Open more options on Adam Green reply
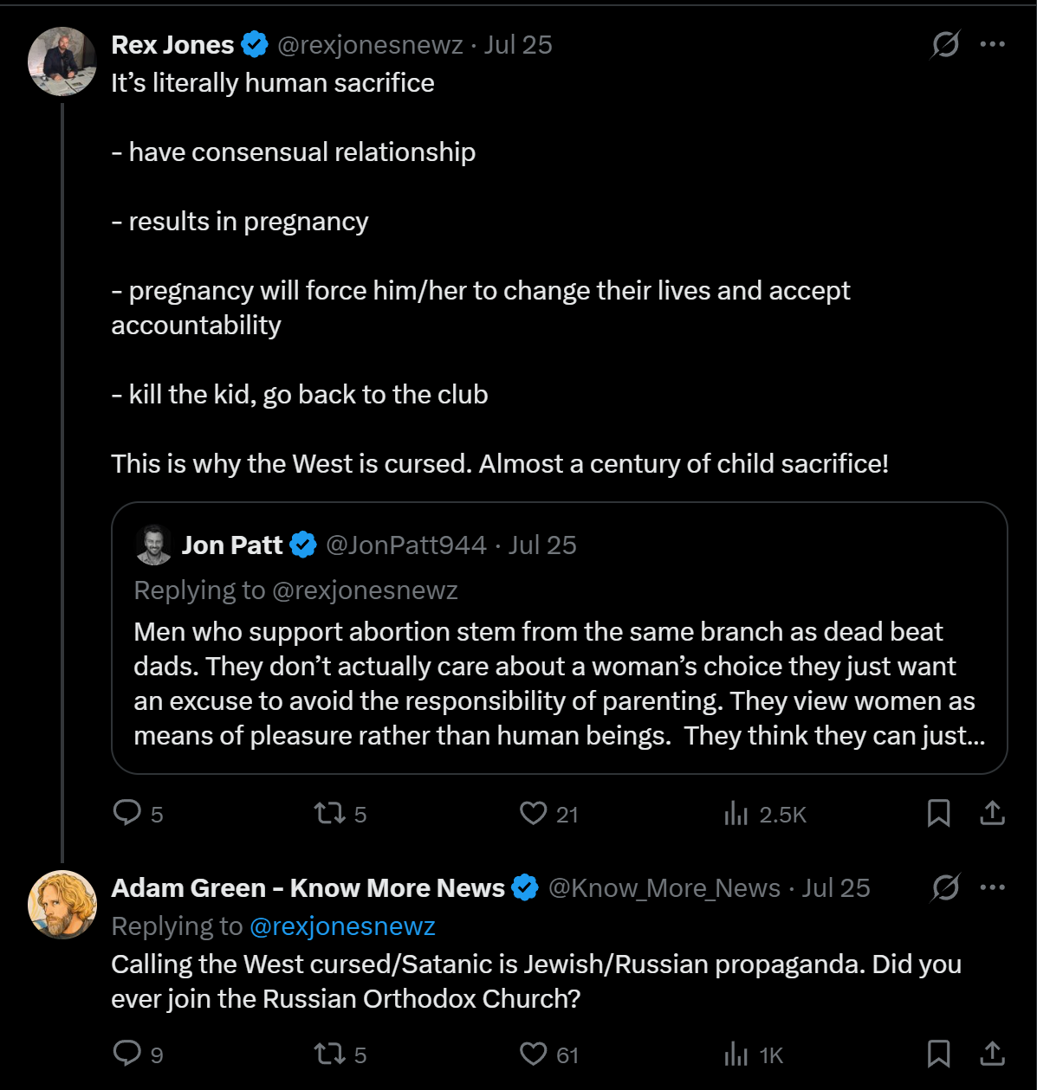Image resolution: width=1037 pixels, height=1090 pixels. (x=992, y=887)
